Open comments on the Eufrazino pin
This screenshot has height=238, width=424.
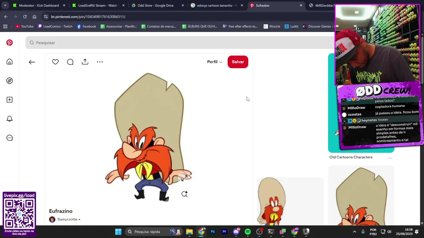click(x=70, y=62)
